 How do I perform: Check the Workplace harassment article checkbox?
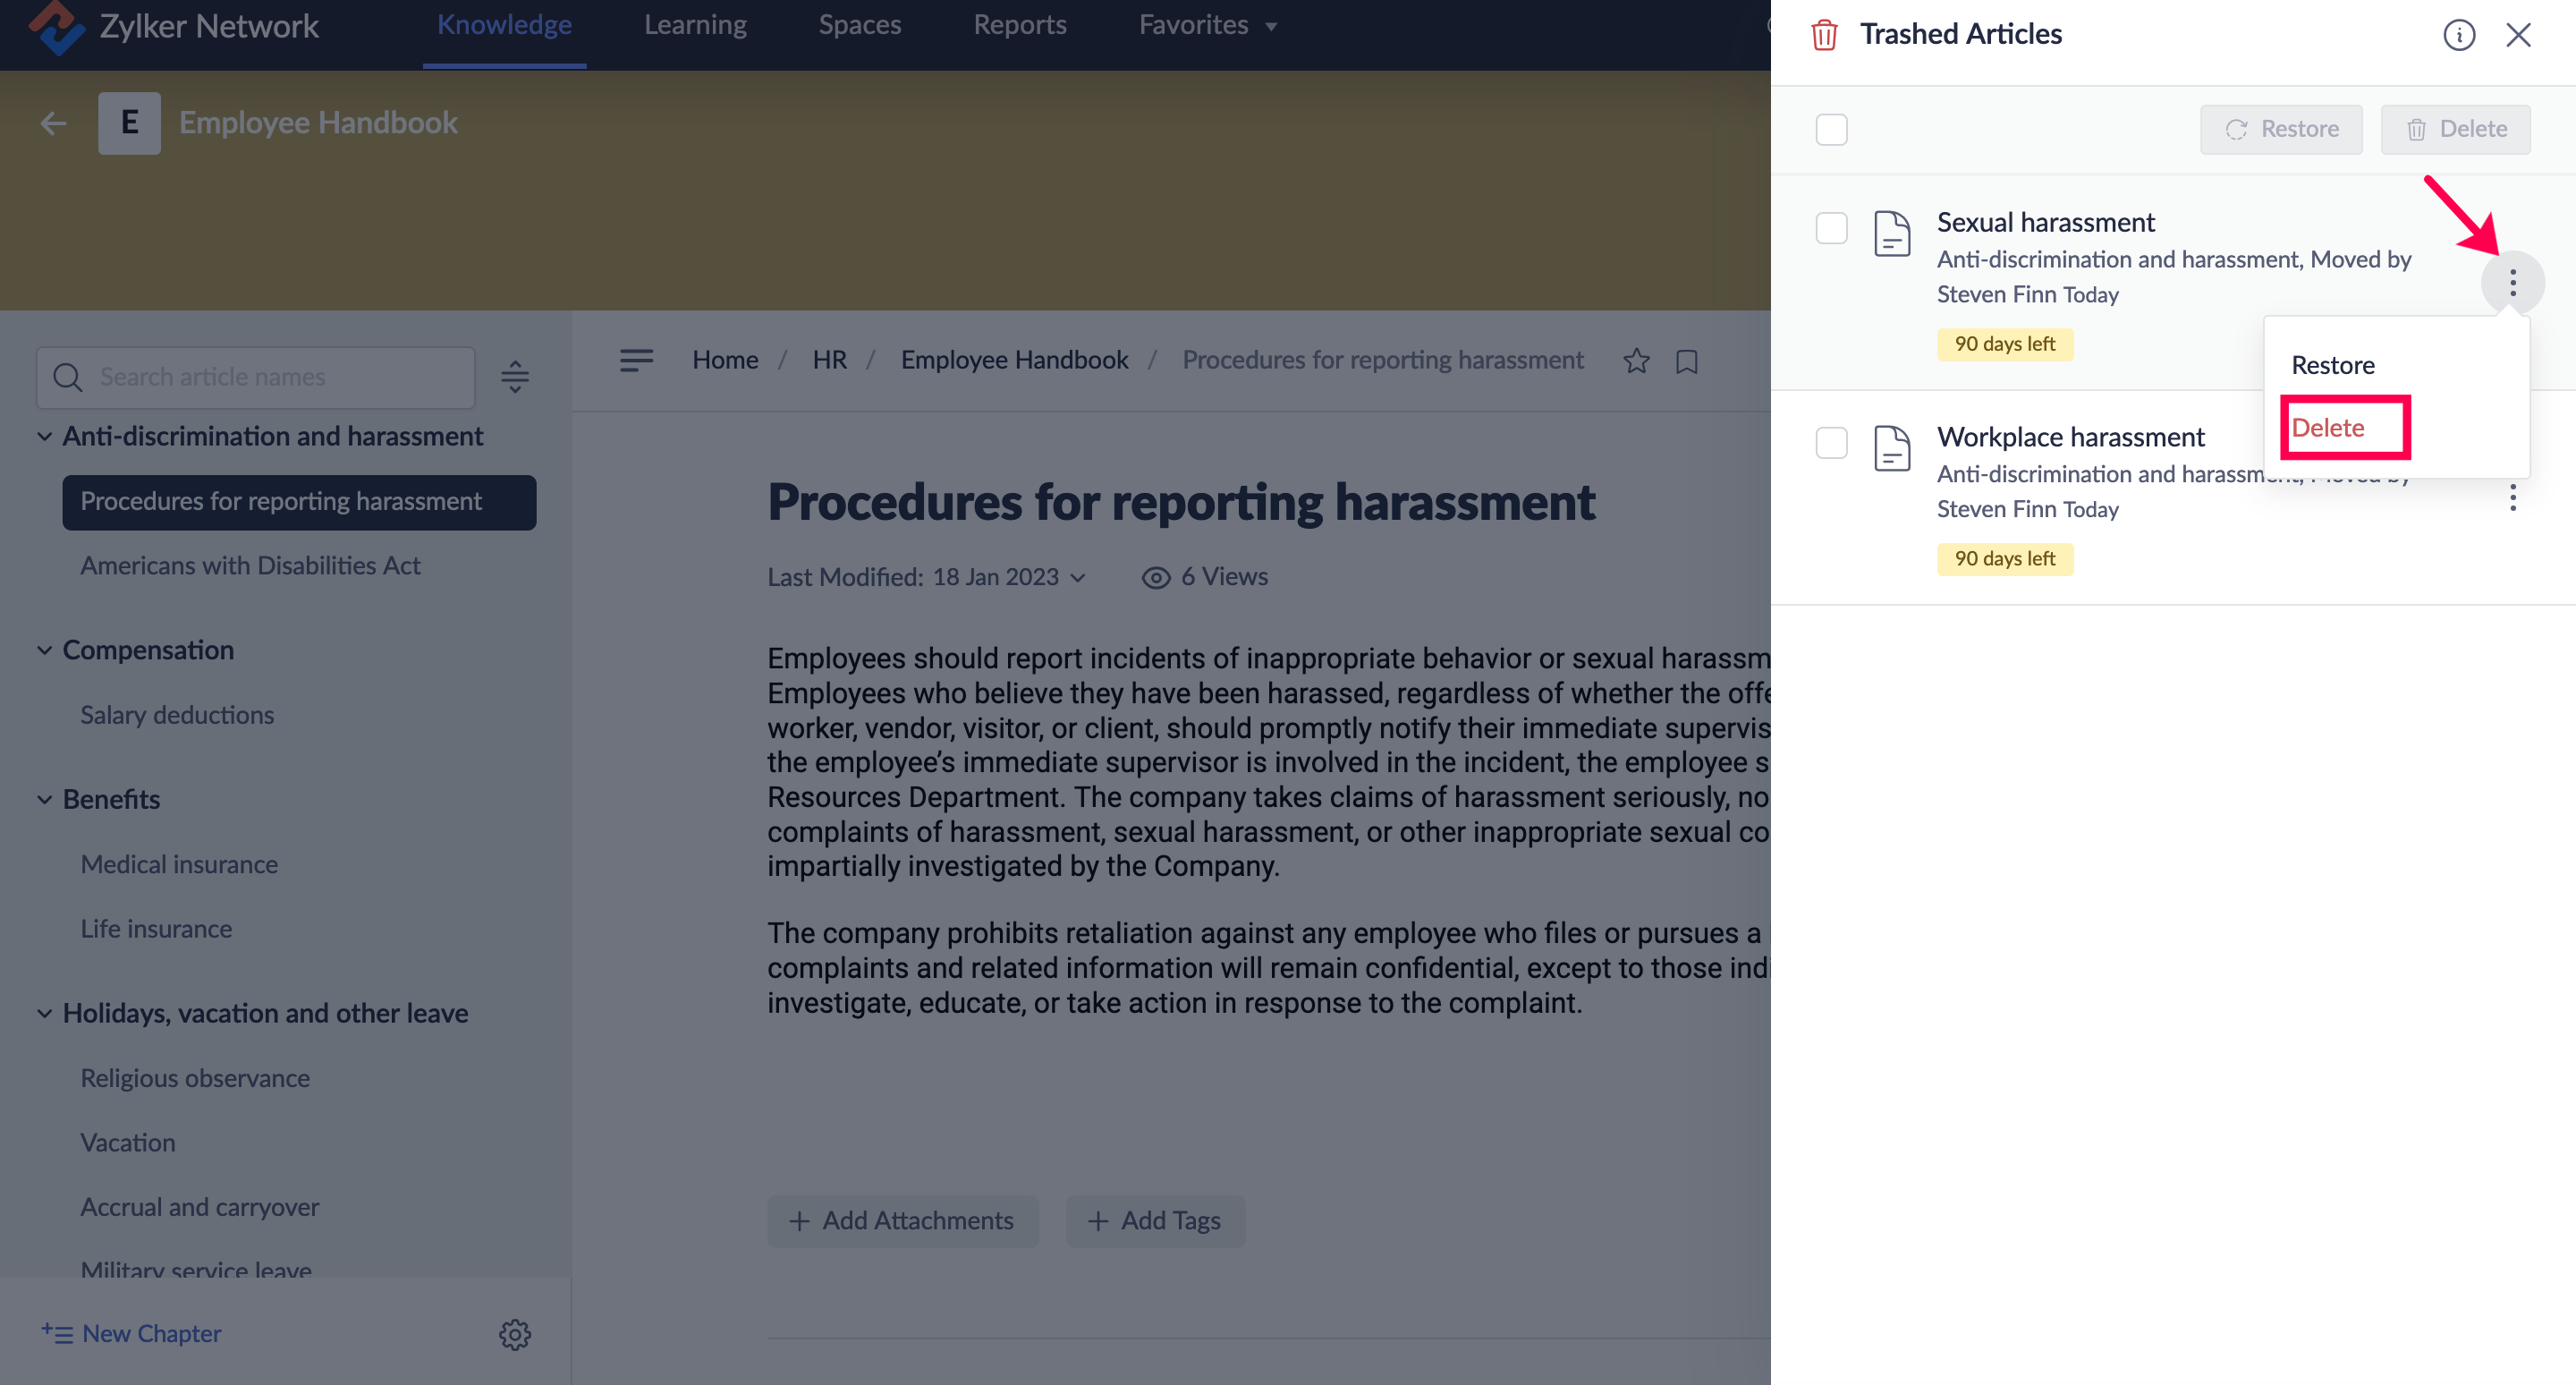pyautogui.click(x=1831, y=443)
